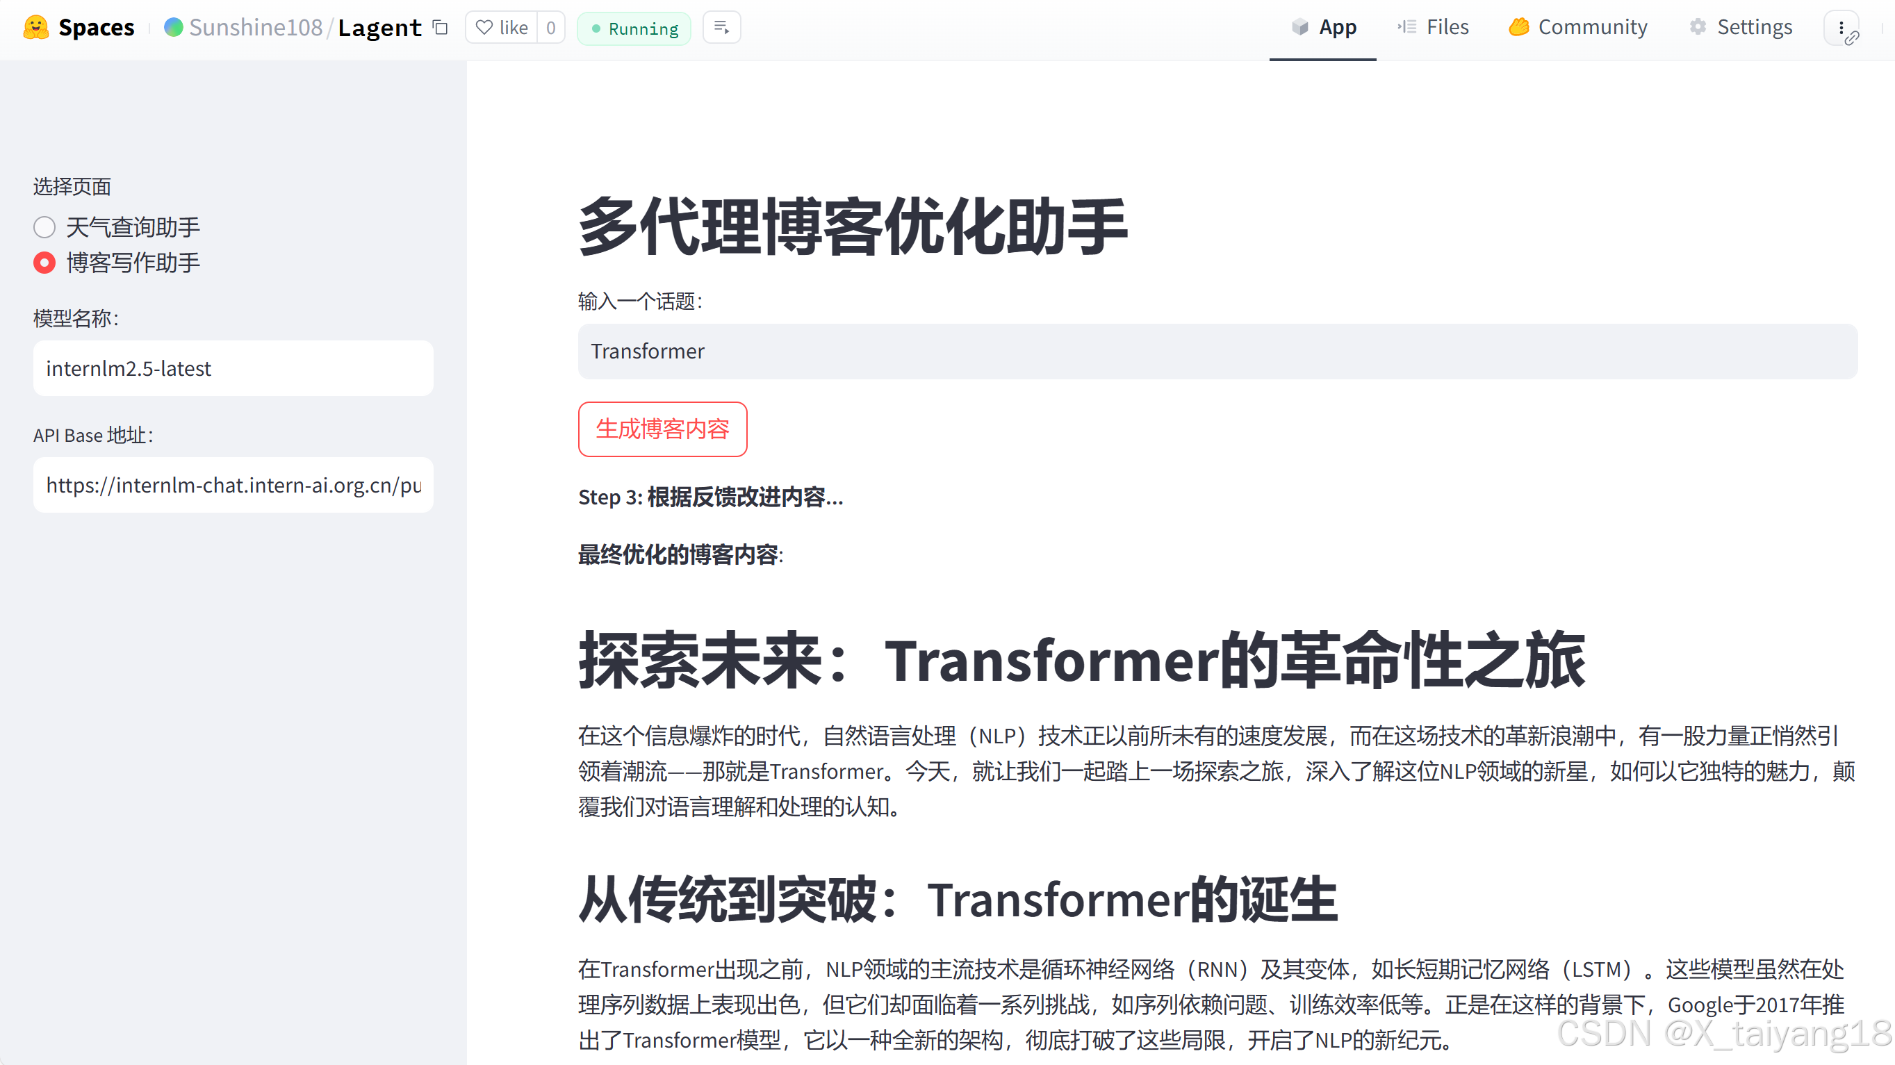Screen dimensions: 1895x1065
Task: Click the Running status badge
Action: 634,28
